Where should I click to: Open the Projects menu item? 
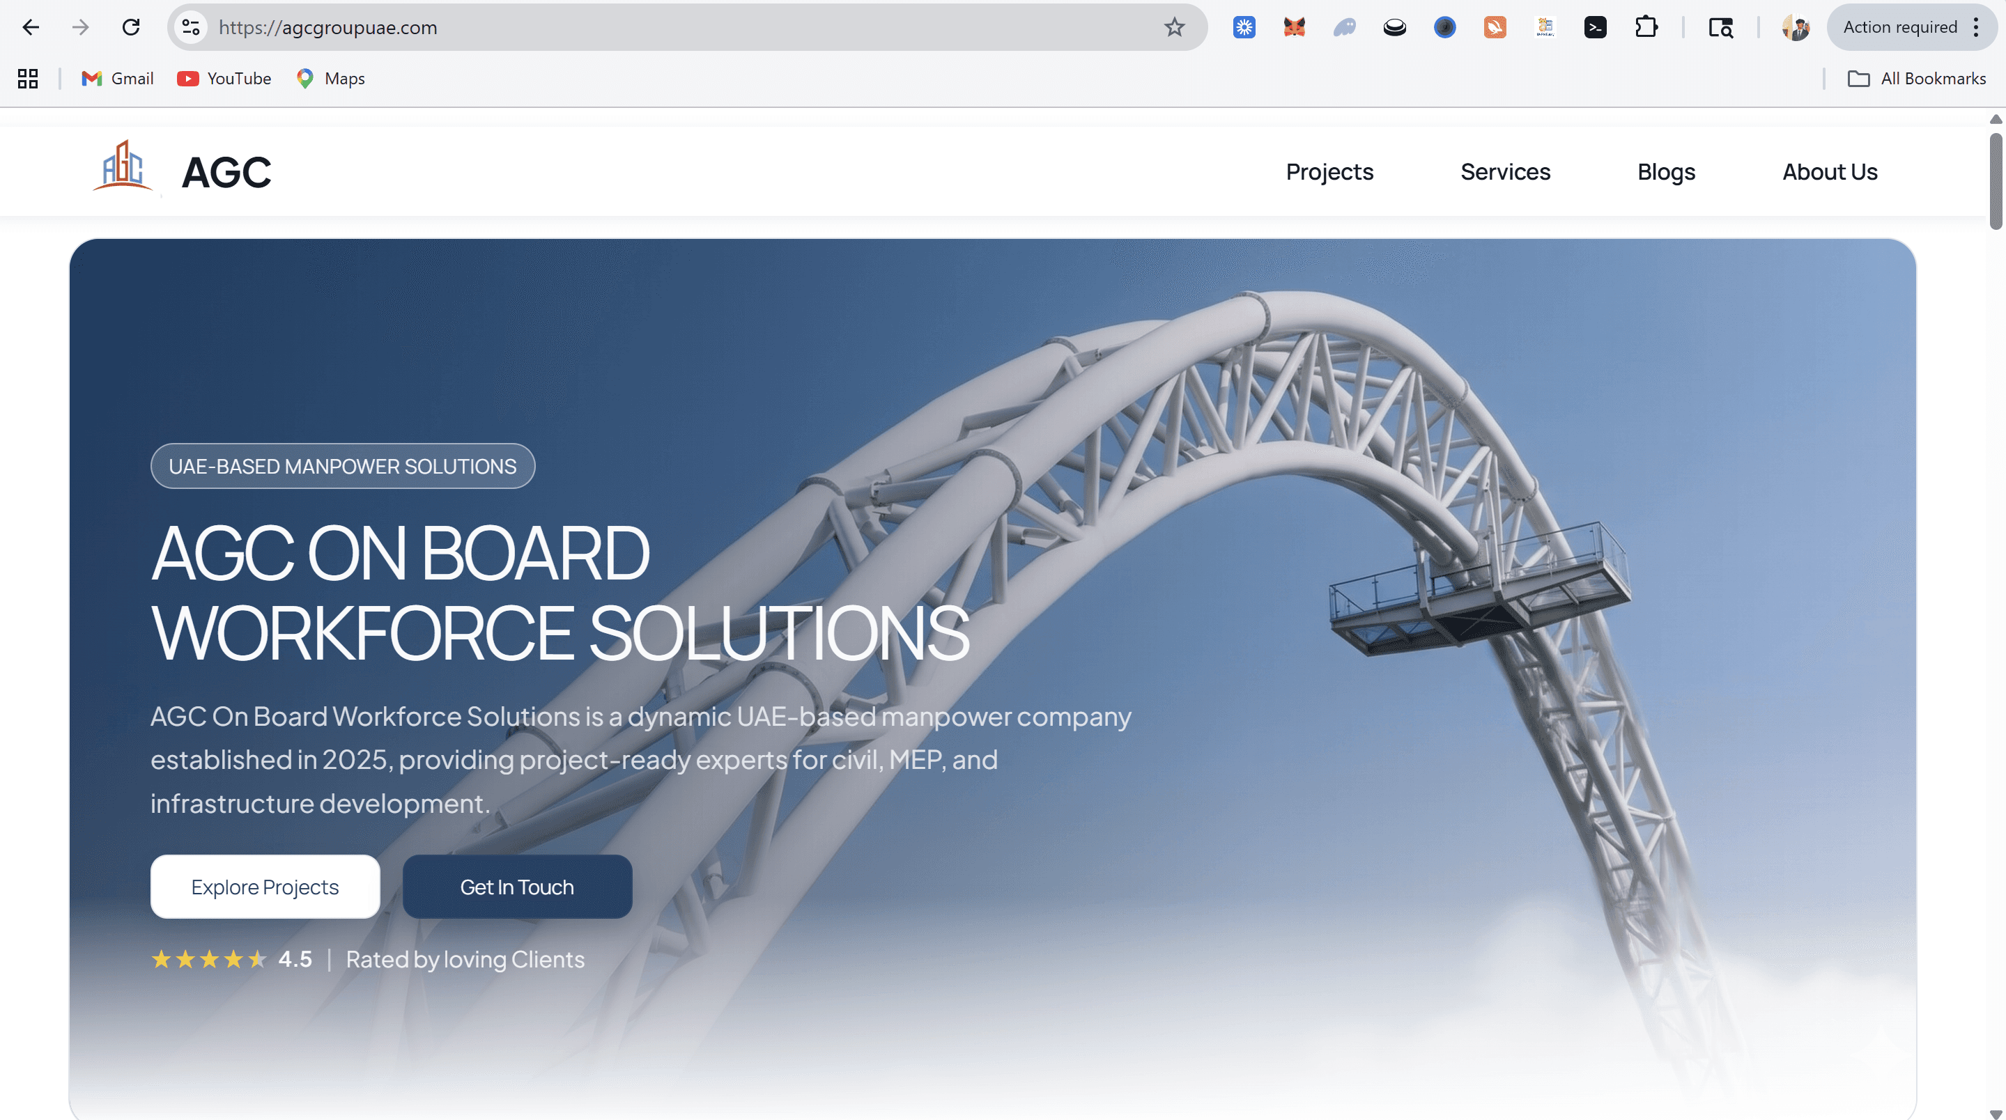1329,171
